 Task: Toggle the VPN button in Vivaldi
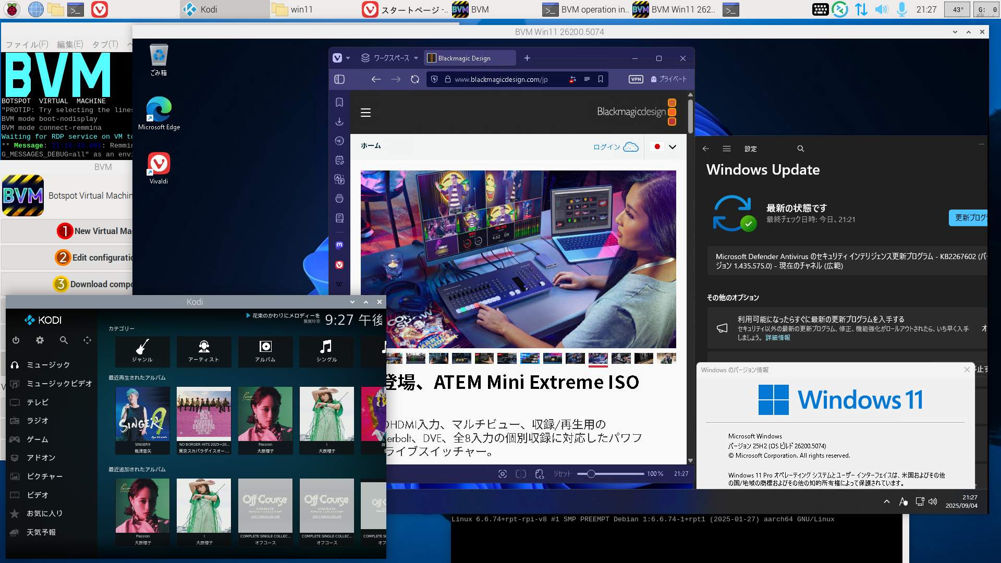click(x=636, y=79)
